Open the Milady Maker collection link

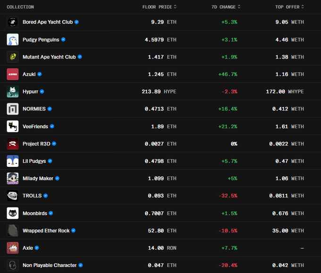[38, 178]
